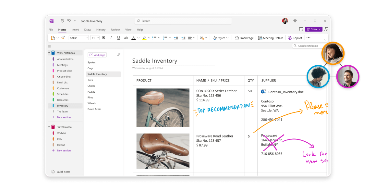
Task: Open the Styles dropdown
Action: coord(221,38)
